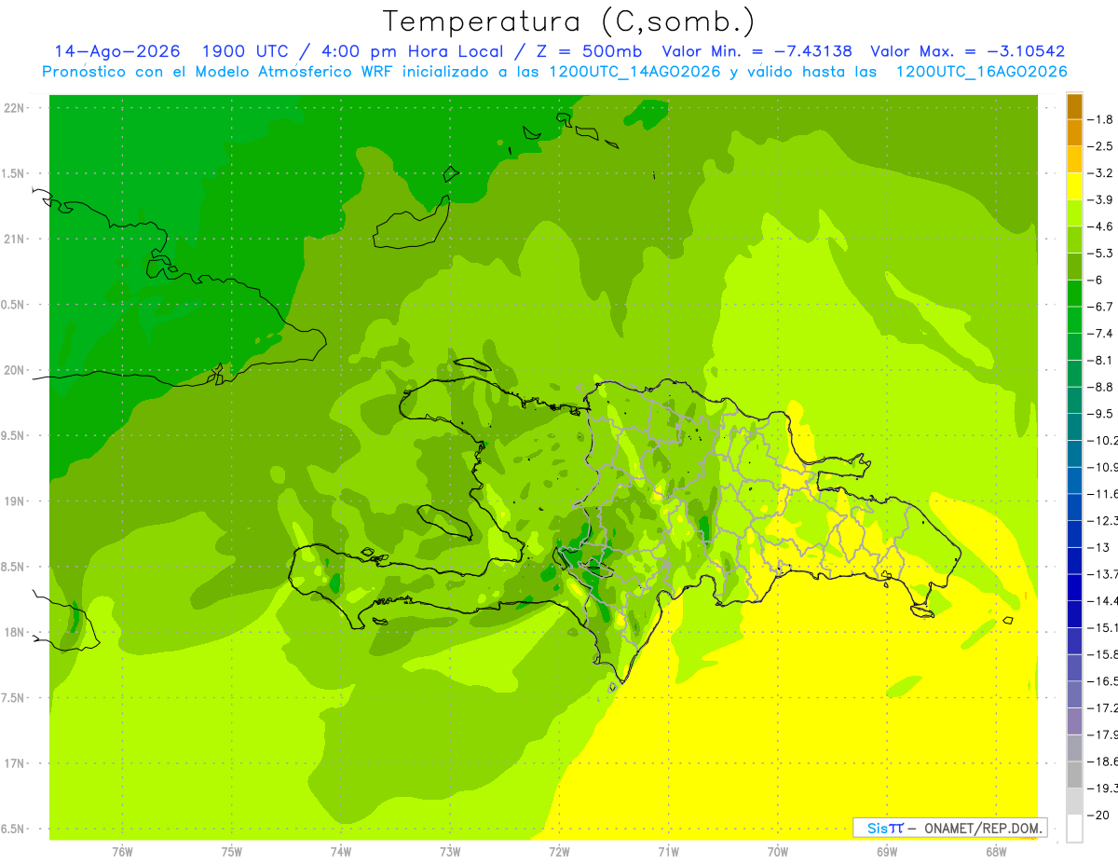Click the "76W" longitude label
Screen dimensions: 1118x864
point(122,851)
